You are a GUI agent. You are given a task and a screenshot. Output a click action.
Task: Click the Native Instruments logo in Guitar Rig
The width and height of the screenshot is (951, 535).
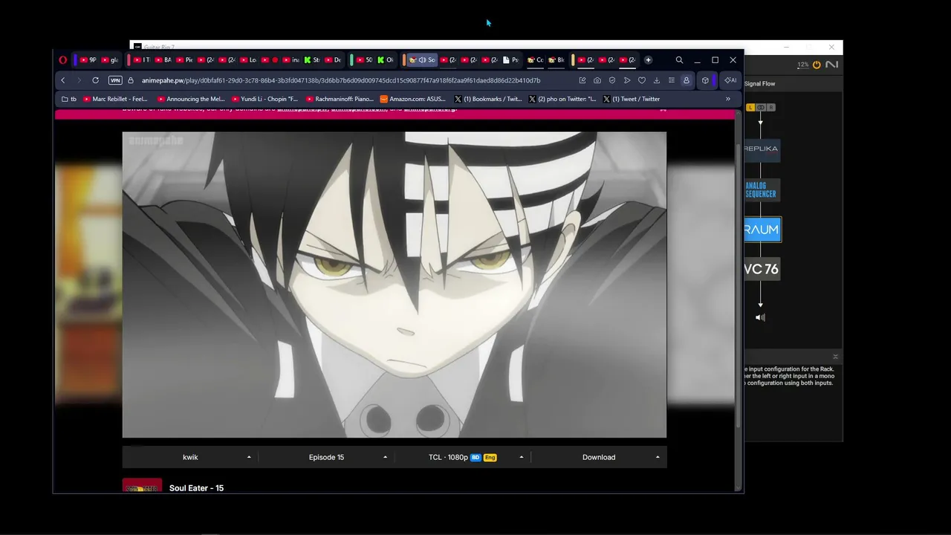832,65
